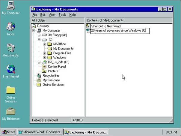This screenshot has height=136, width=181.
Task: Select Intl_us_cd1 (D:) label
Action: click(58, 62)
